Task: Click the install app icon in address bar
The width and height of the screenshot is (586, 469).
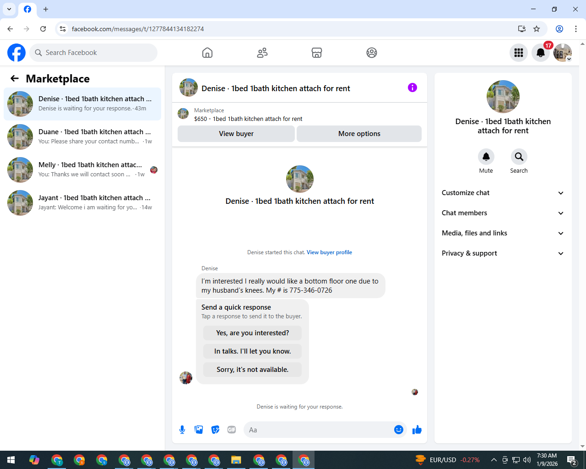Action: pos(522,29)
